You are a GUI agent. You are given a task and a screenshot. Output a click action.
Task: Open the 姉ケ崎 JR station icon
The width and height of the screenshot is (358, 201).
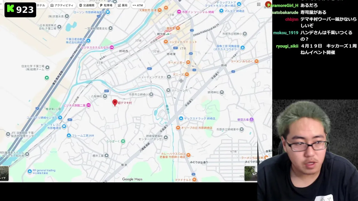pyautogui.click(x=168, y=34)
